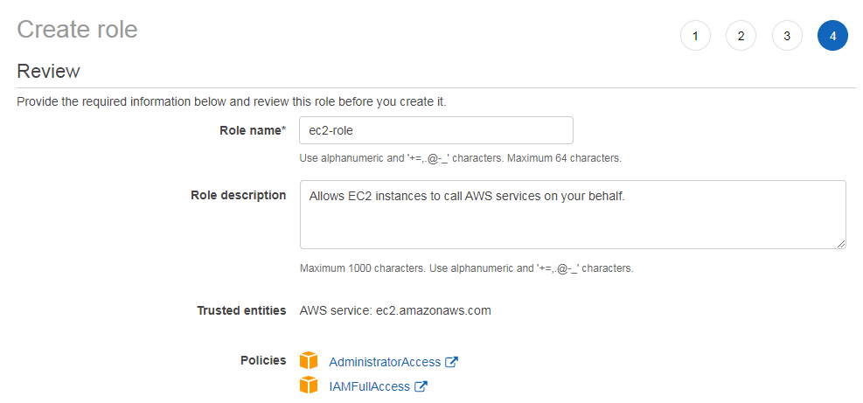
Task: Click the orange cube icon beside AdministratorAccess
Action: click(x=309, y=361)
